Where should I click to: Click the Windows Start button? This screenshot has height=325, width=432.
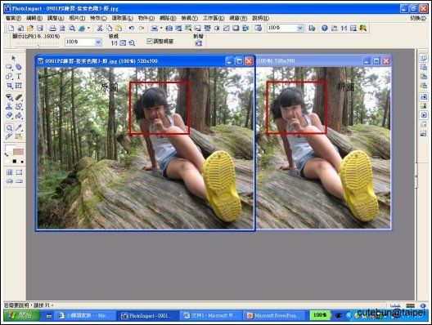22,315
